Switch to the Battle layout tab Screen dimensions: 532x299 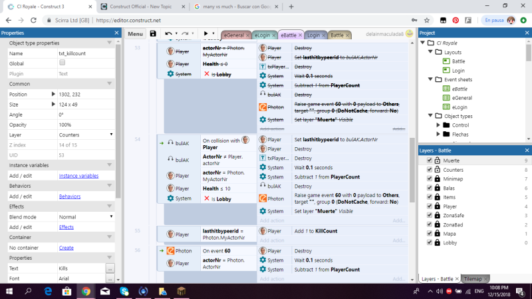pos(337,35)
